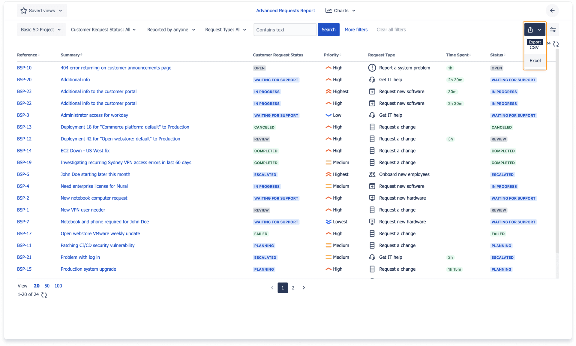Click the Get IT help headset icon on BSP-20
The width and height of the screenshot is (576, 346).
[x=372, y=80]
